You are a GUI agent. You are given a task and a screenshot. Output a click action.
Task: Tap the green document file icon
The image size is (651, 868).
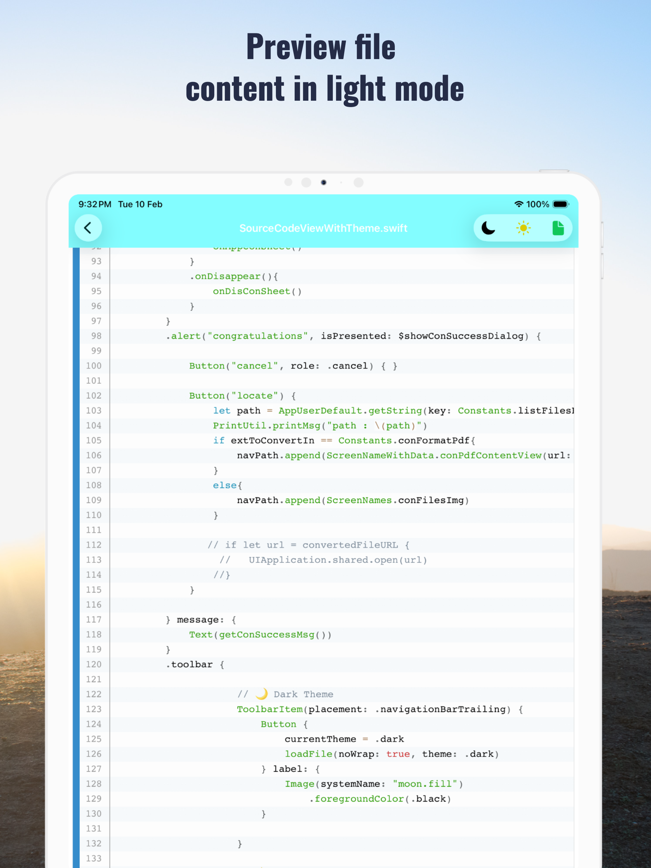[x=558, y=228]
